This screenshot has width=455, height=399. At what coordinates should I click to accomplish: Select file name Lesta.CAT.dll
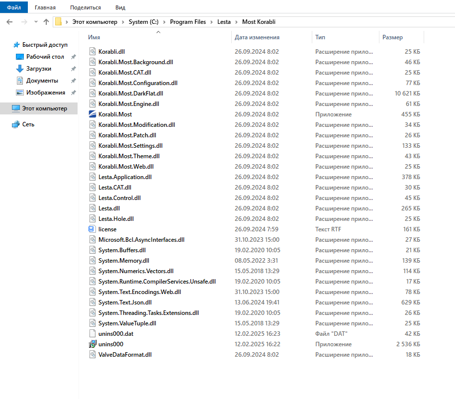115,188
